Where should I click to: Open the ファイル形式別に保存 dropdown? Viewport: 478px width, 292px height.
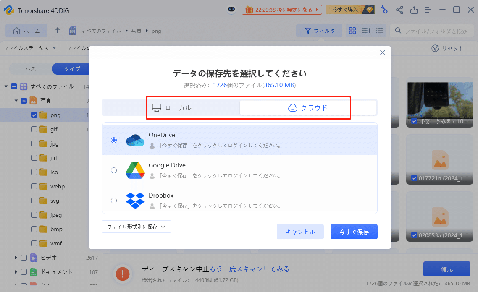click(136, 227)
